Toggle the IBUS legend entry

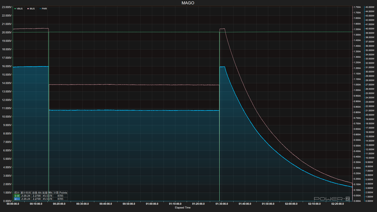click(31, 9)
